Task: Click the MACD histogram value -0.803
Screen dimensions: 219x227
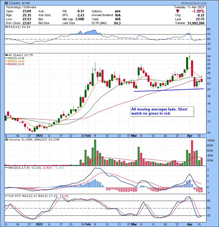Action: (x=59, y=168)
